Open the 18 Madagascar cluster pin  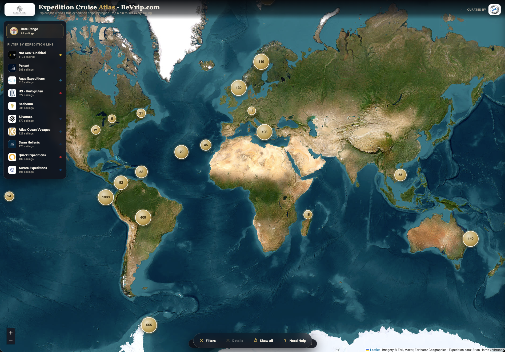click(x=308, y=215)
